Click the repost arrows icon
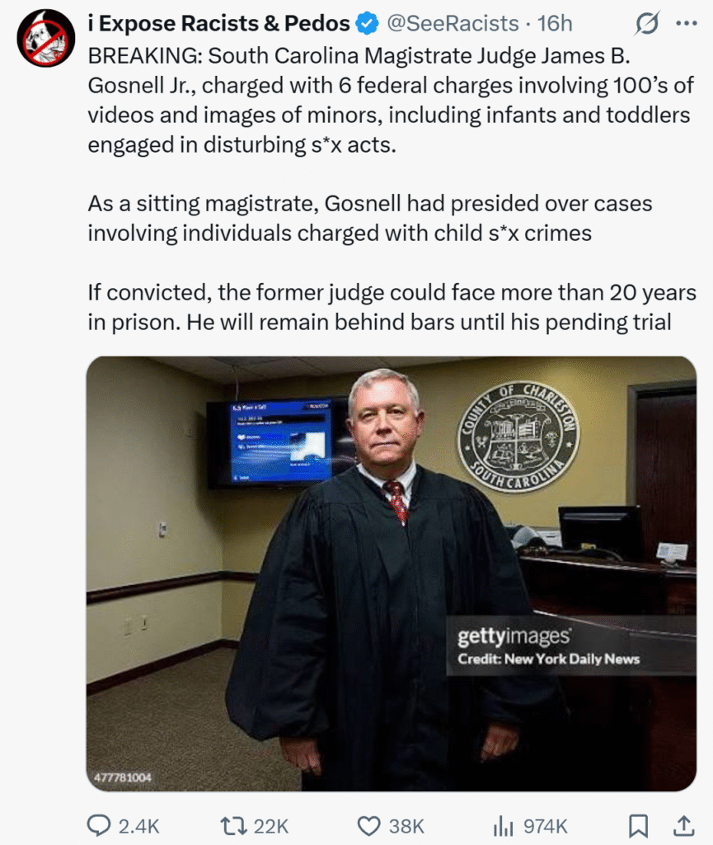Screen dimensions: 713x845 tap(235, 825)
